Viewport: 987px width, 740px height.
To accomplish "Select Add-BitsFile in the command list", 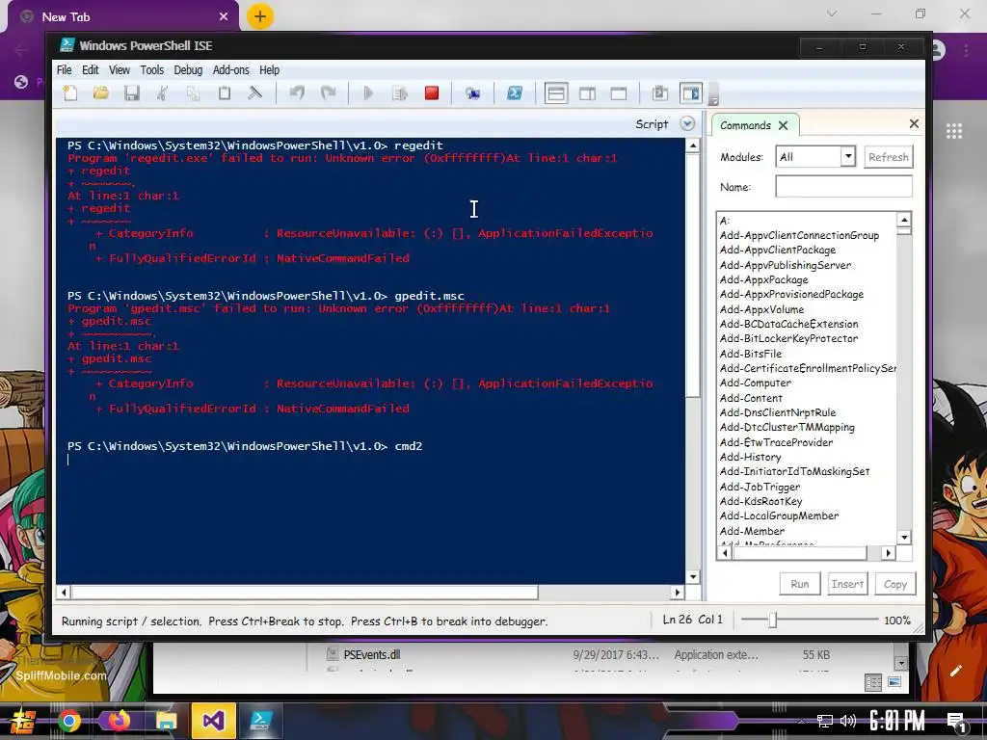I will click(750, 354).
